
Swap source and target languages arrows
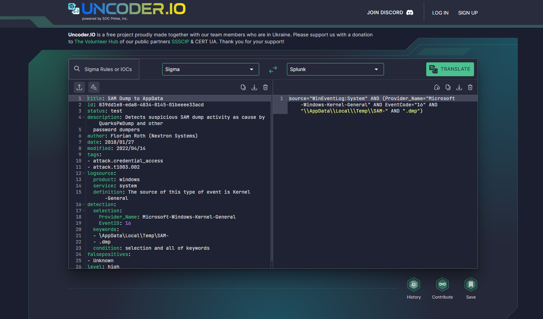click(273, 69)
